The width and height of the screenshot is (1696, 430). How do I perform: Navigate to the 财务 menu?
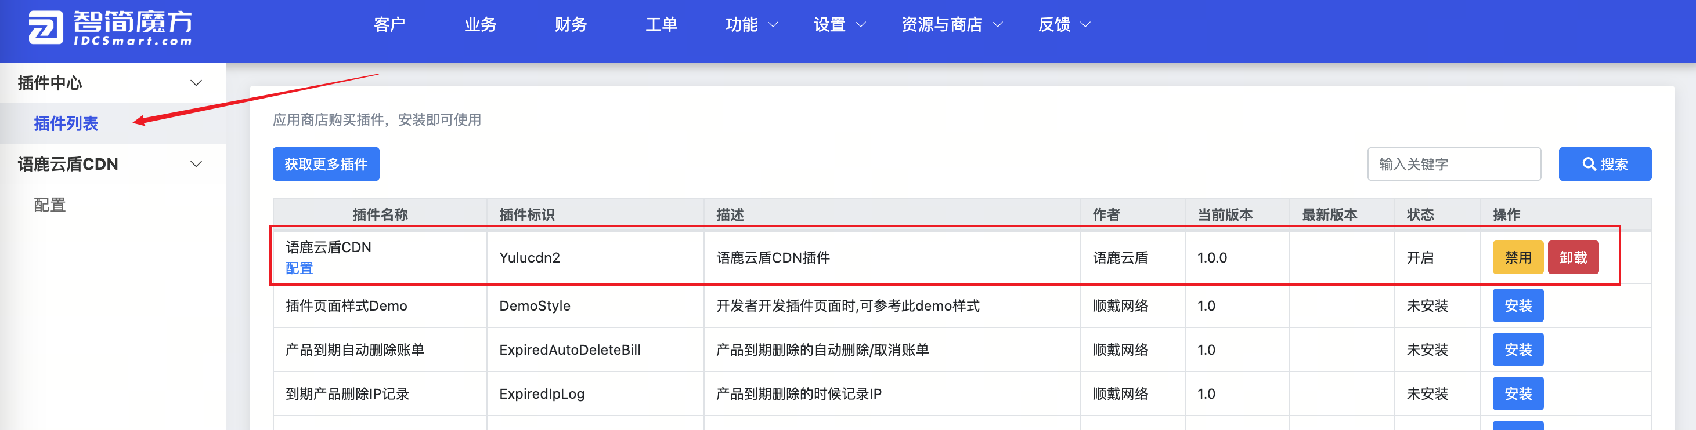point(570,25)
